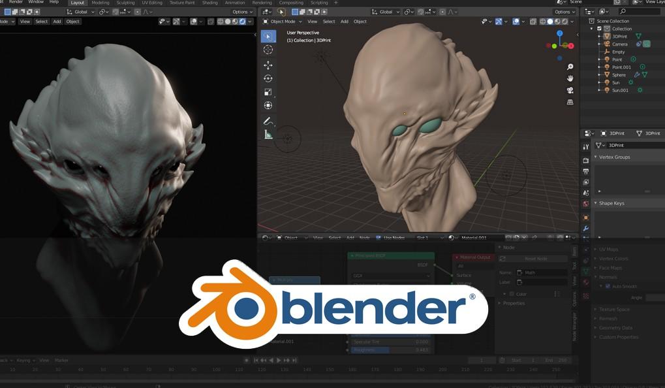This screenshot has height=388, width=665.
Task: Switch right viewport to Rendered shading
Action: point(565,21)
